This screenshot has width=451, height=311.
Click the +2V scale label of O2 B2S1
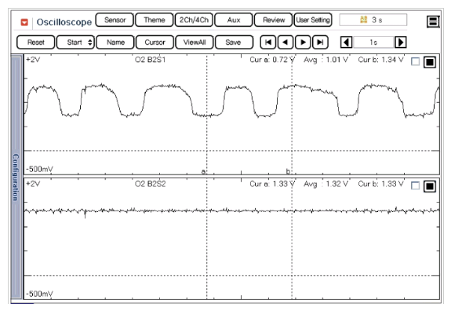[x=33, y=60]
